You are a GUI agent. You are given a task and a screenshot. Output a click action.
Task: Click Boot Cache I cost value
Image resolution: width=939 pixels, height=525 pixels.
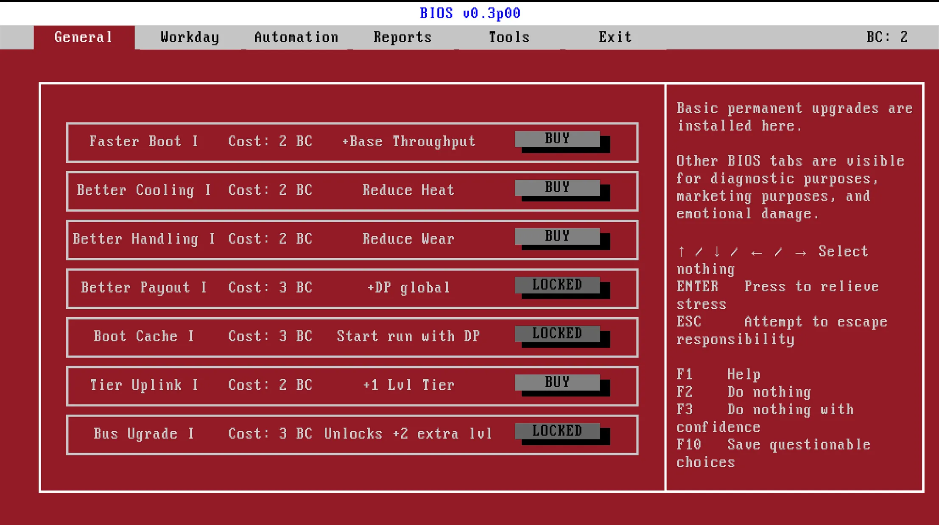point(271,337)
